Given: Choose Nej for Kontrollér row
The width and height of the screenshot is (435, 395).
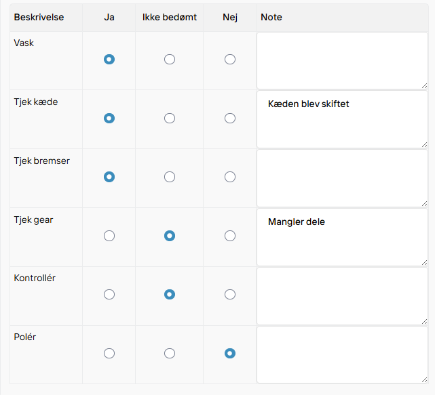Looking at the screenshot, I should (x=230, y=295).
